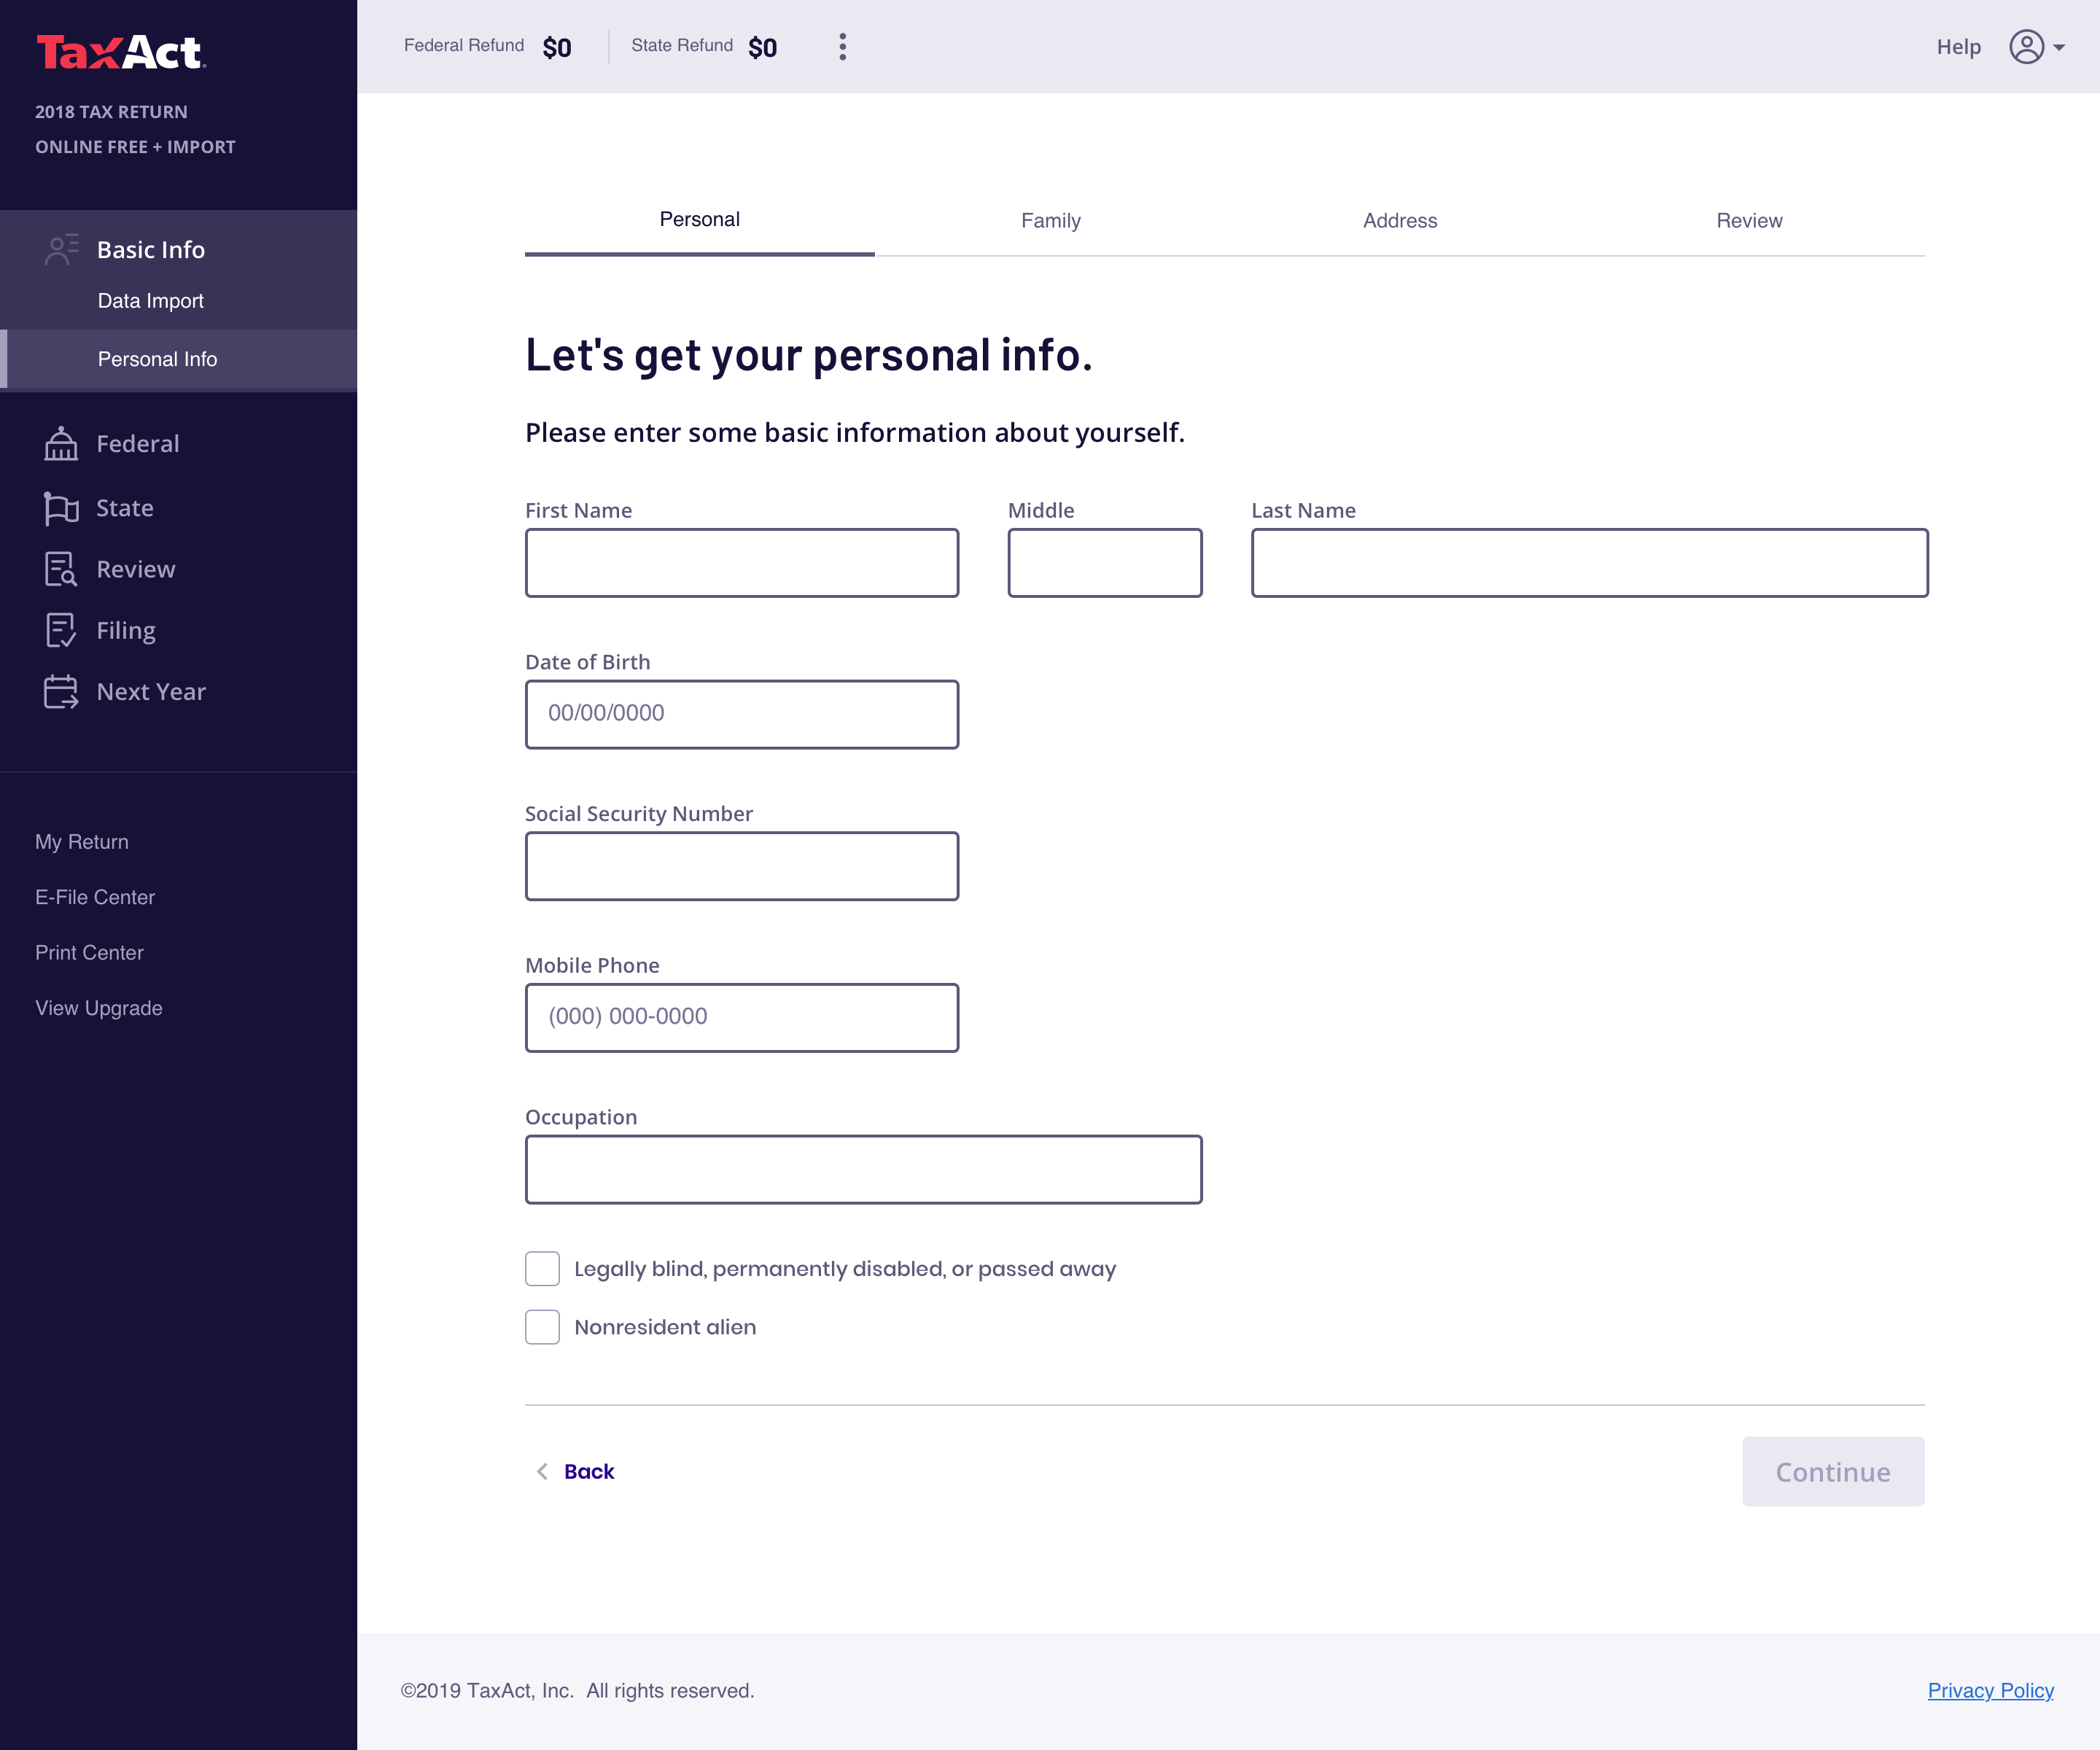The height and width of the screenshot is (1750, 2100).
Task: Open the three-dot refund options menu
Action: (843, 47)
